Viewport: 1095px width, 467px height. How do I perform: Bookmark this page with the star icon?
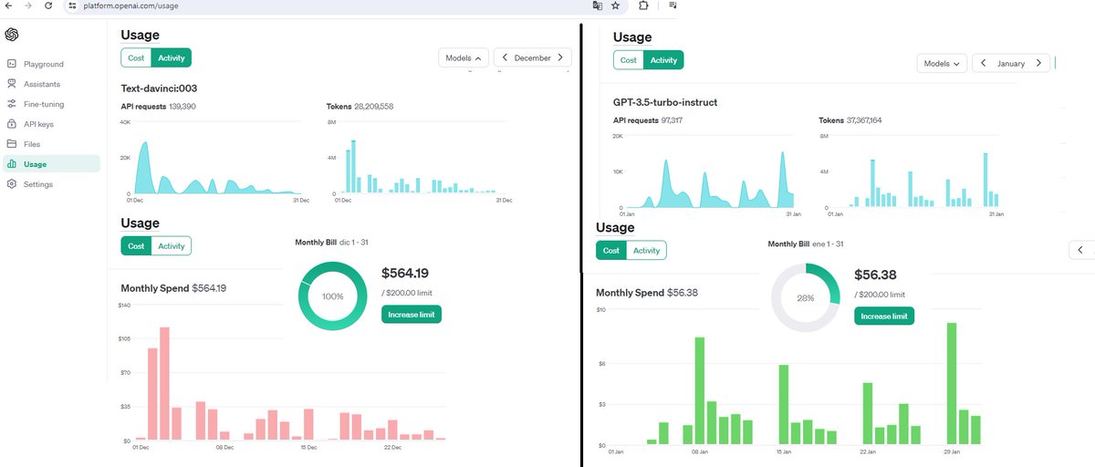[616, 5]
